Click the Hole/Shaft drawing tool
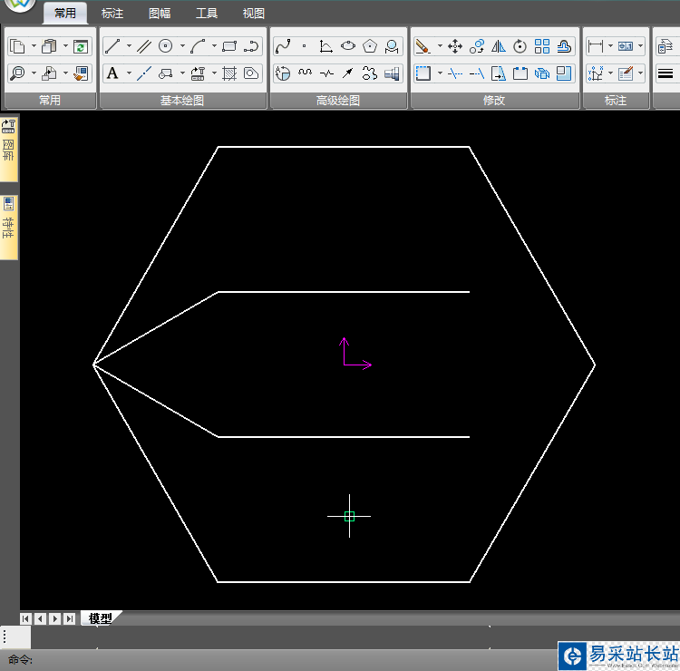The width and height of the screenshot is (680, 671). [x=392, y=73]
